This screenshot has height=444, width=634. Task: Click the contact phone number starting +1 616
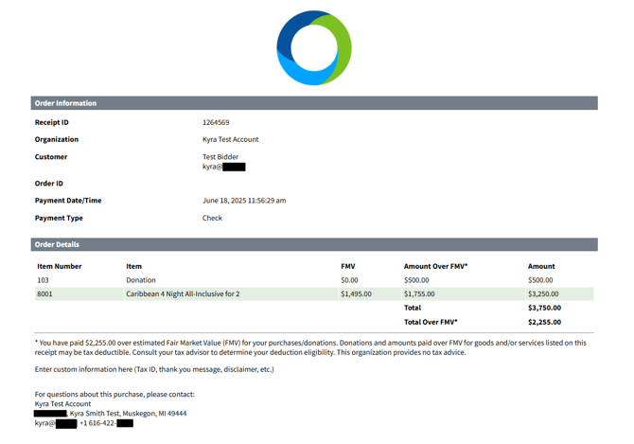pos(106,423)
